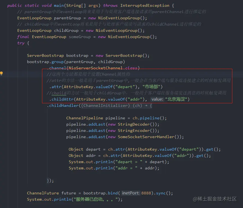Click the bind method call
The height and width of the screenshot is (208, 243).
click(x=113, y=193)
